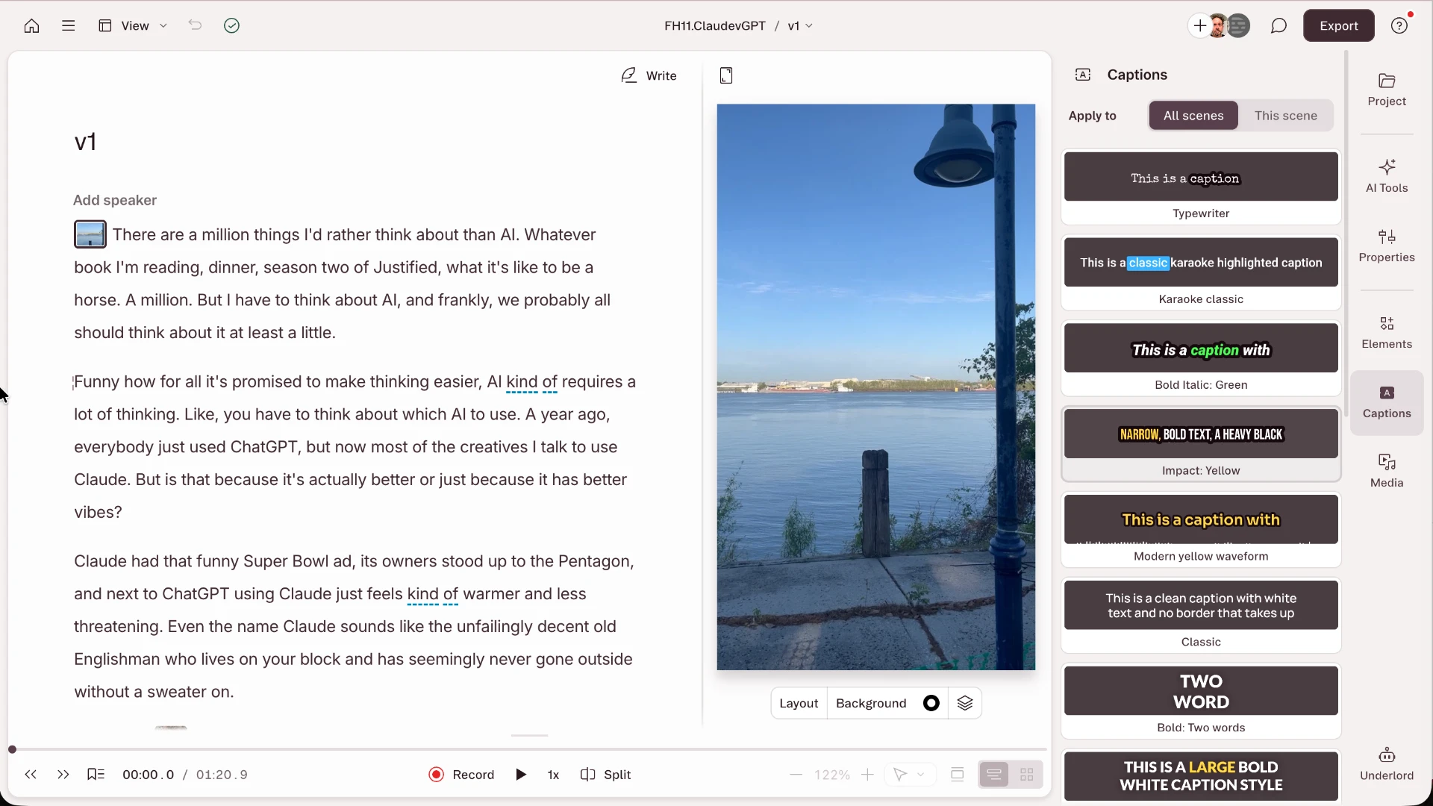
Task: Expand the View dropdown menu
Action: click(134, 25)
